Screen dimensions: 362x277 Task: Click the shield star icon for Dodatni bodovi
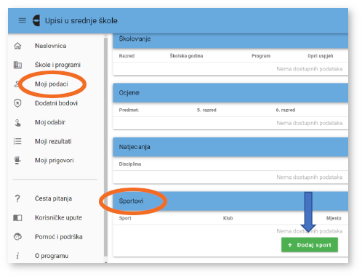(17, 103)
